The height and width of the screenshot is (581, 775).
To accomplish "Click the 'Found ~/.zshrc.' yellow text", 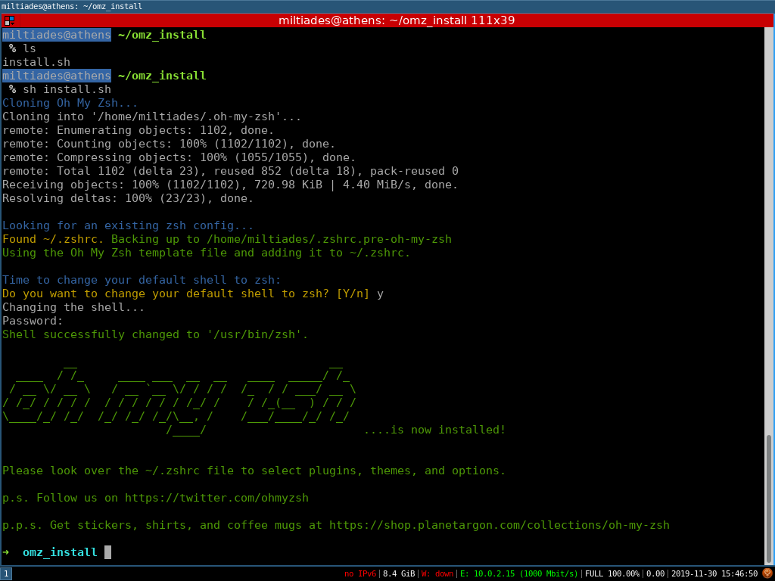I will tap(54, 240).
